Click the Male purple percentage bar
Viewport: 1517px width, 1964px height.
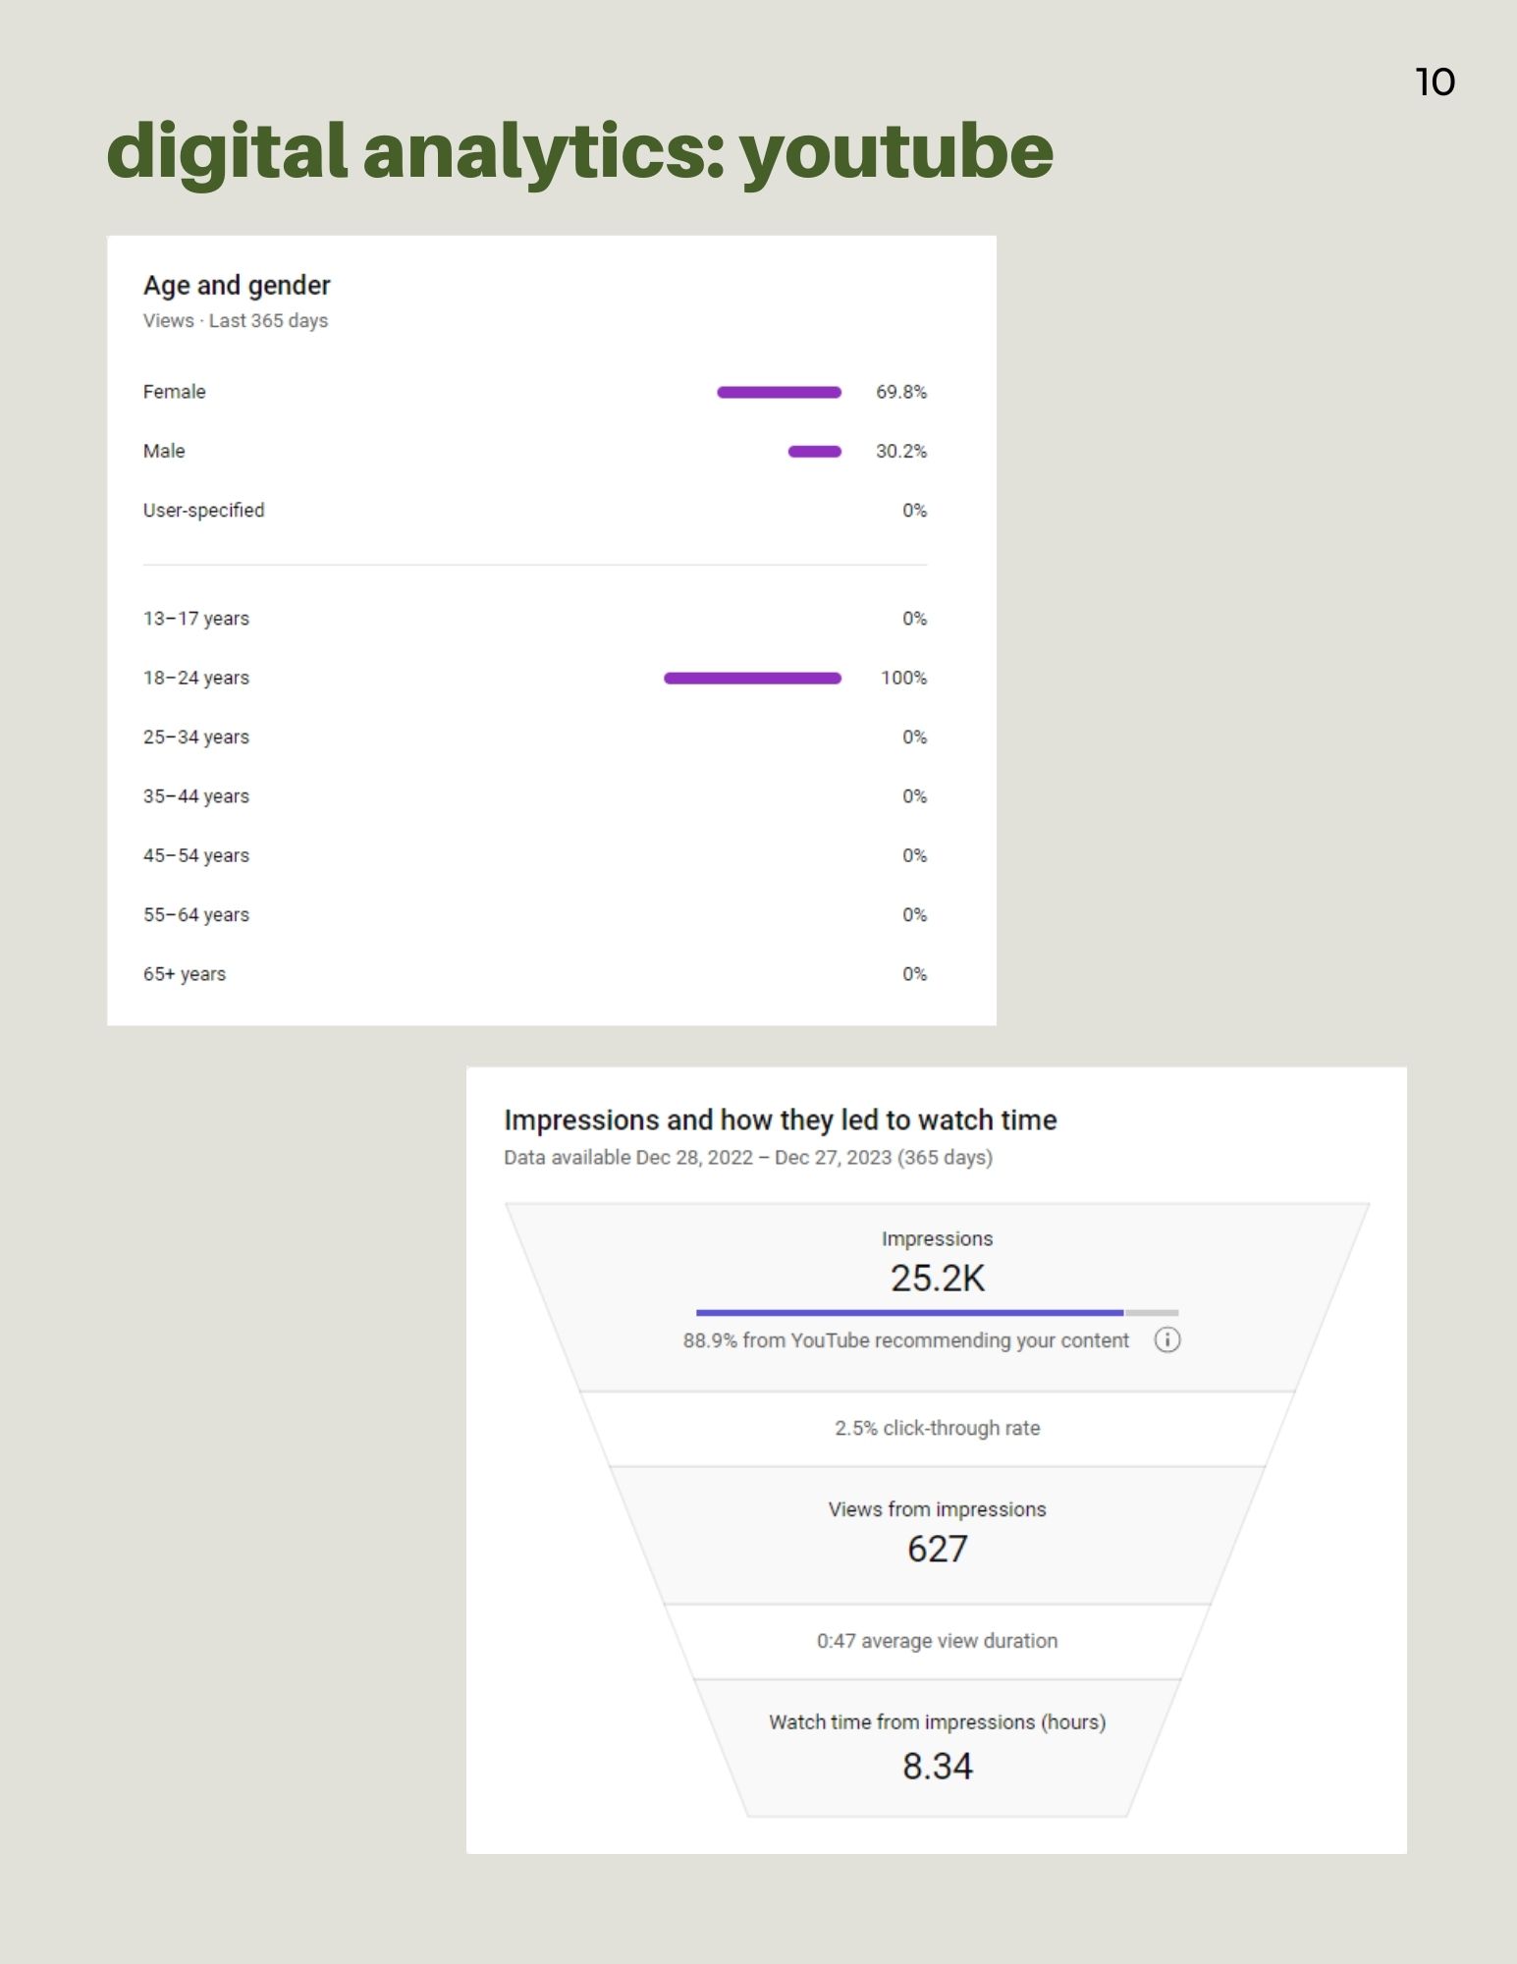point(814,452)
